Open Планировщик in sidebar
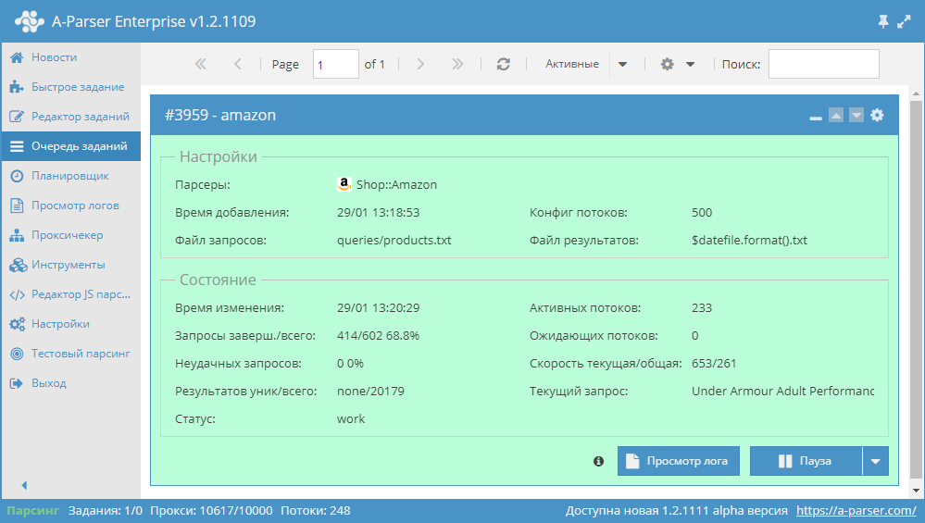925x523 pixels. [70, 176]
